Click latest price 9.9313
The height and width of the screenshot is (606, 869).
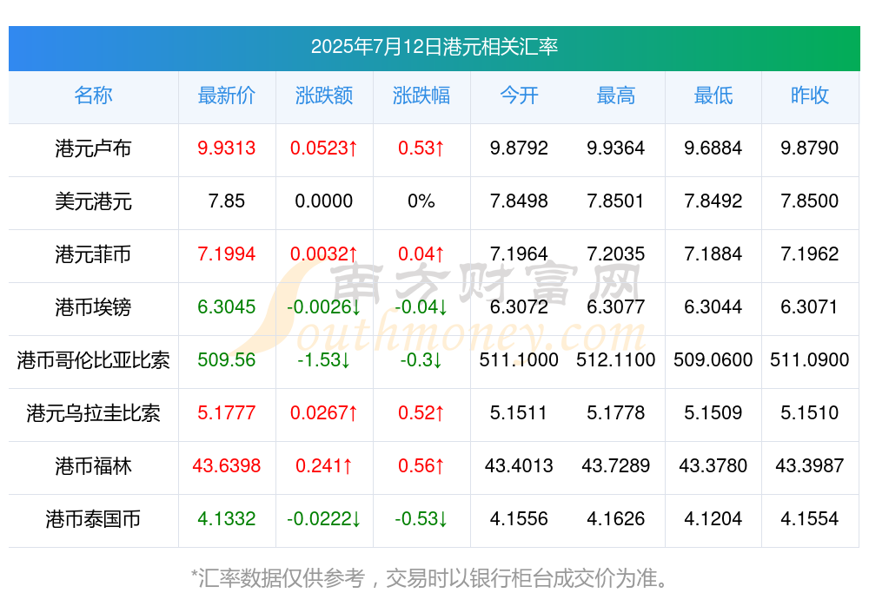(x=227, y=148)
